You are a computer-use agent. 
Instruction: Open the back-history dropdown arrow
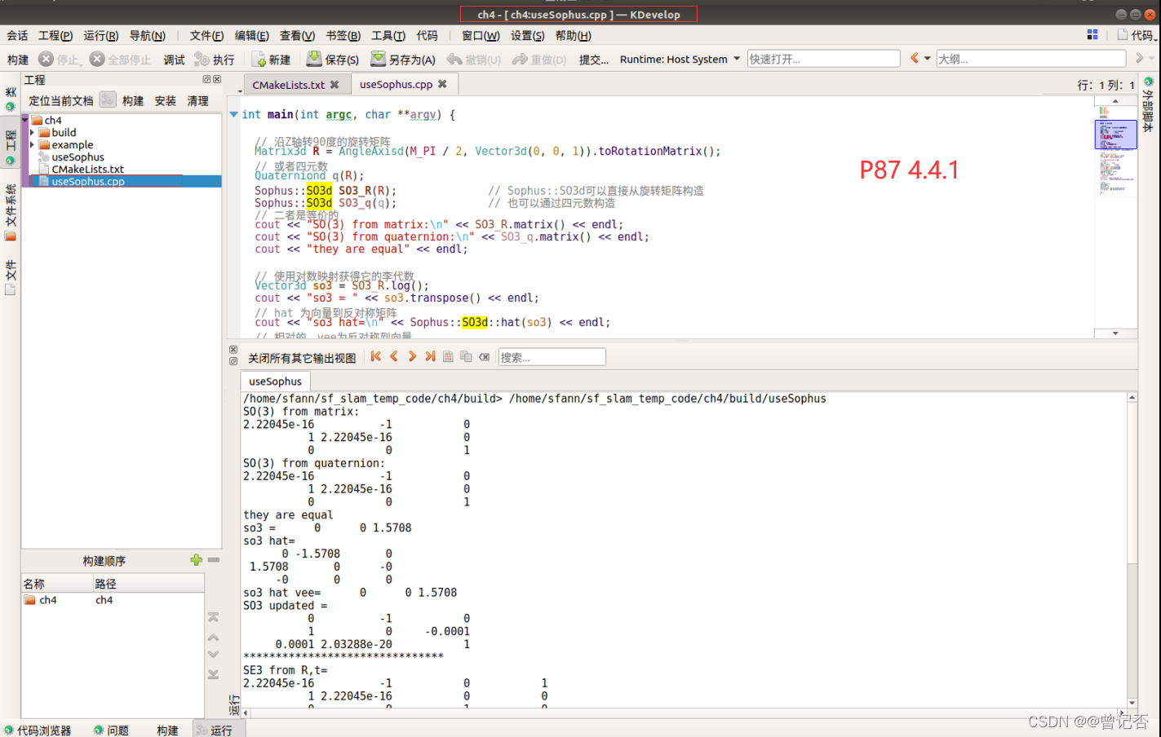928,59
